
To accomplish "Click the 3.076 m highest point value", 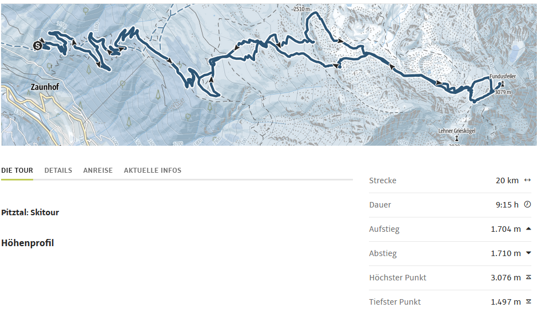I will tap(505, 278).
